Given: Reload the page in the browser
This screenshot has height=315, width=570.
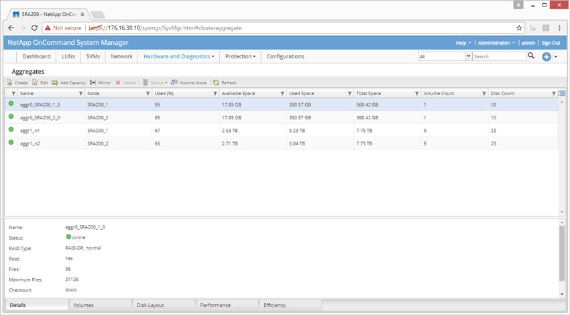Looking at the screenshot, I should click(x=34, y=27).
